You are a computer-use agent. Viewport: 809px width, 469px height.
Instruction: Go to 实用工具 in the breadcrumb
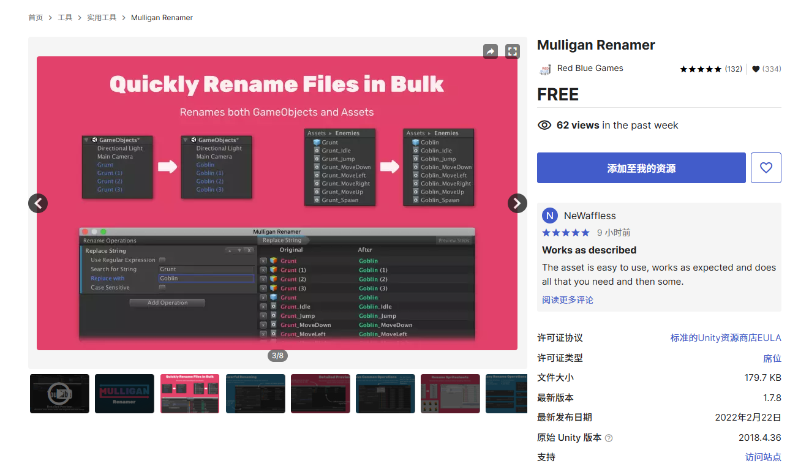coord(102,18)
